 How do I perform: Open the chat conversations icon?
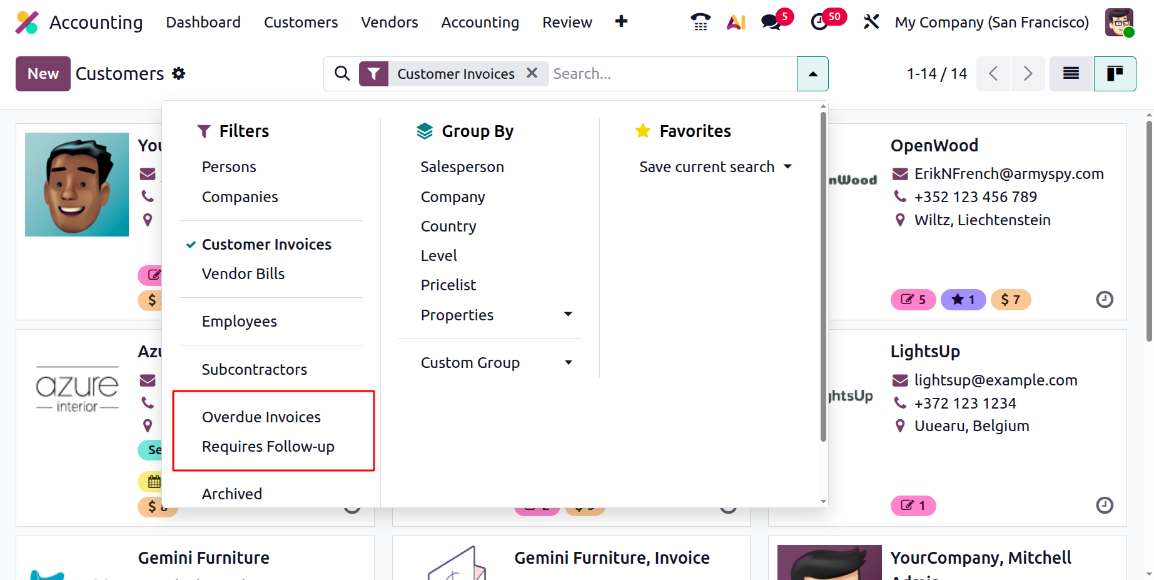(771, 22)
